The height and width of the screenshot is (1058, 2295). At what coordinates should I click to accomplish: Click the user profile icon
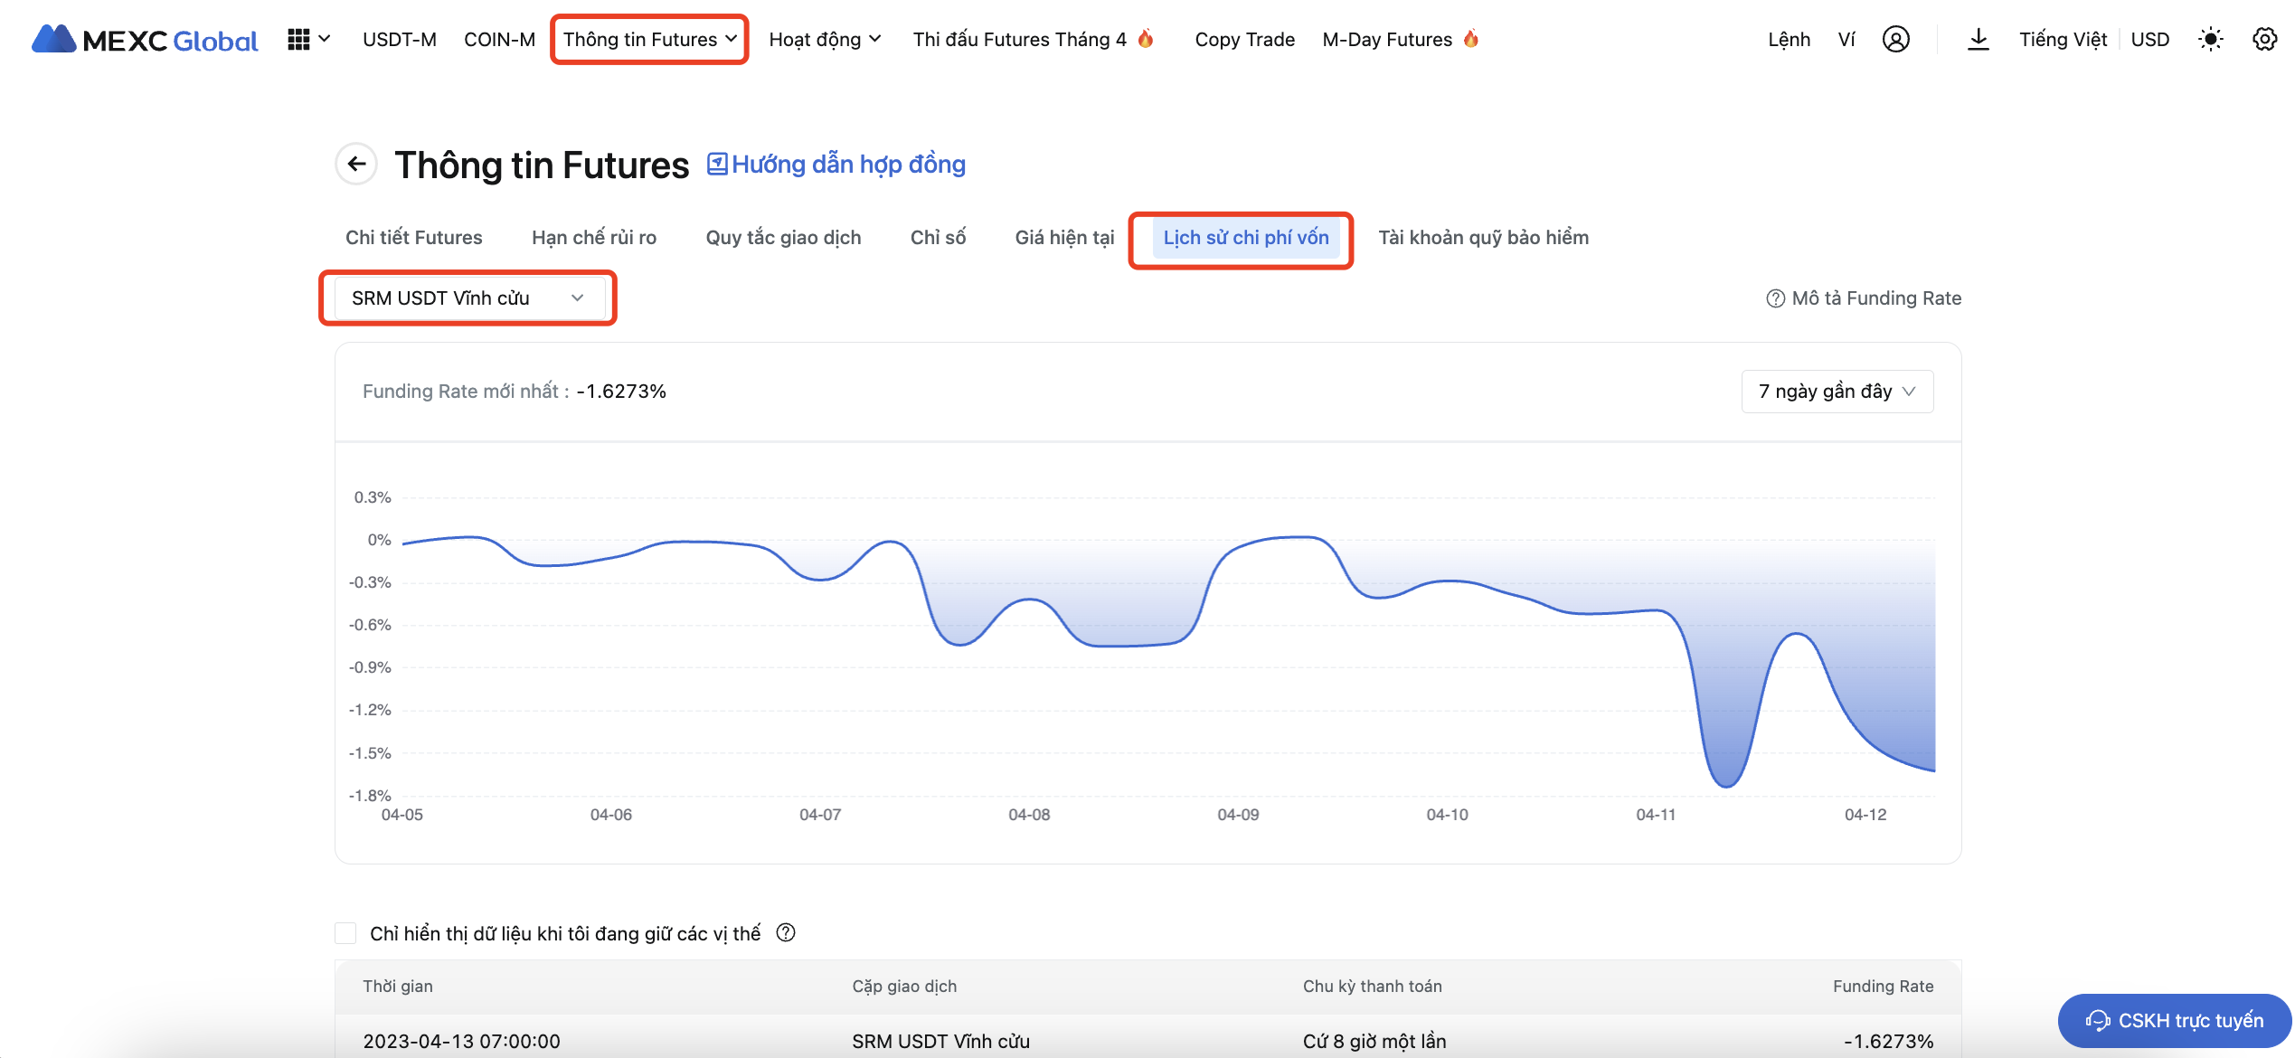1895,40
